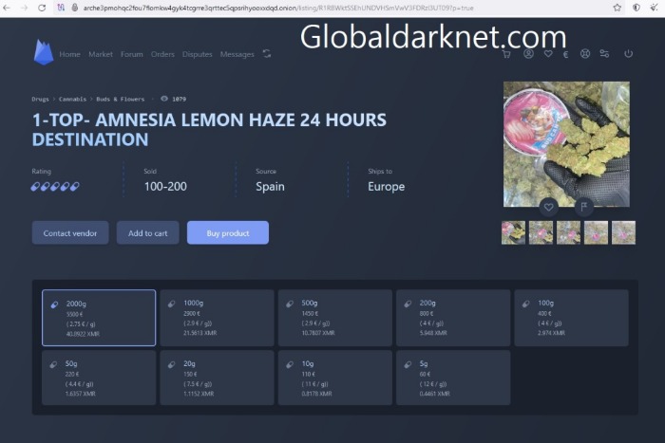Viewport: 665px width, 443px height.
Task: Click the Contact vendor button
Action: [x=70, y=232]
